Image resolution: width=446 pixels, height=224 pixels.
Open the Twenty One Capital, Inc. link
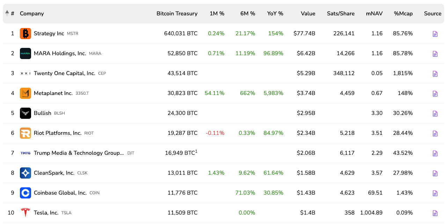64,73
